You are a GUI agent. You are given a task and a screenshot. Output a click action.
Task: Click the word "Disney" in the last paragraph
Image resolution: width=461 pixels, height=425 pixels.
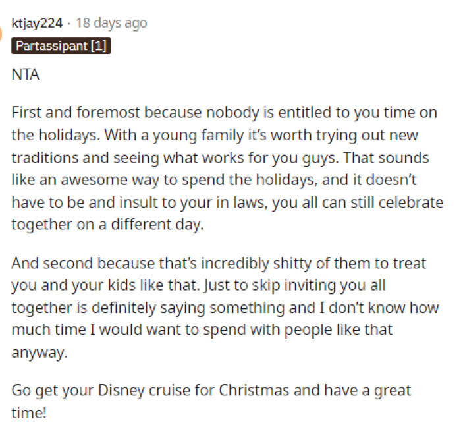pos(149,391)
